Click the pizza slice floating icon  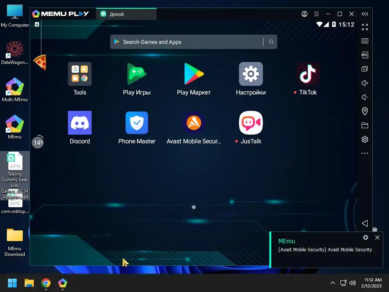[40, 62]
